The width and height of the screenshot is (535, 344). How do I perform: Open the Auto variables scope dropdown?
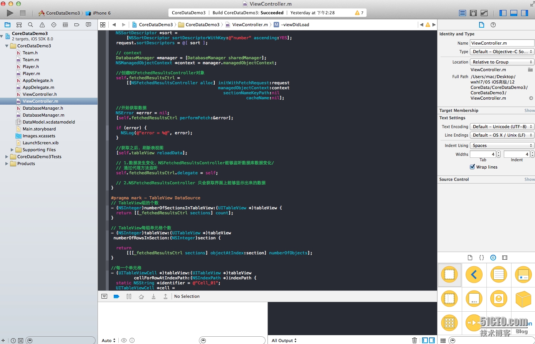109,341
